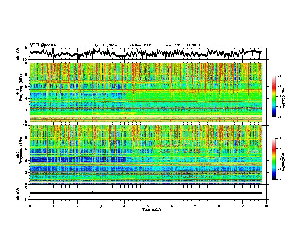This screenshot has height=231, width=300.
Task: Click the "-7" label on ch.1 color scale
Action: (280, 117)
